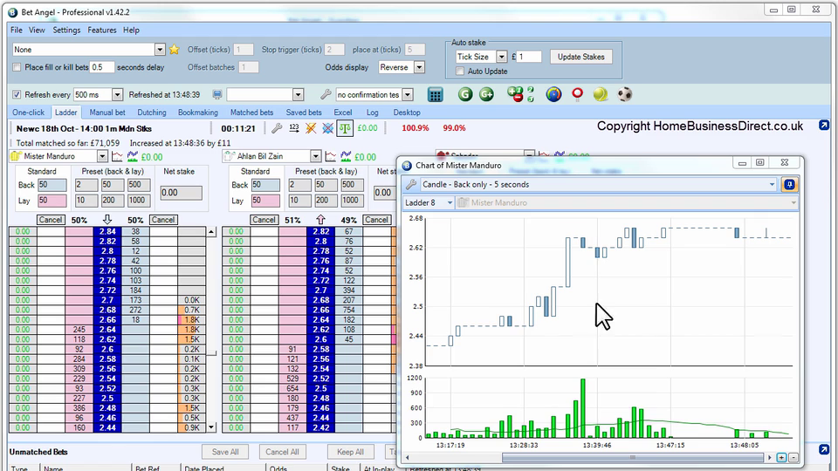
Task: Expand the no confirmation dropdown
Action: tap(408, 94)
